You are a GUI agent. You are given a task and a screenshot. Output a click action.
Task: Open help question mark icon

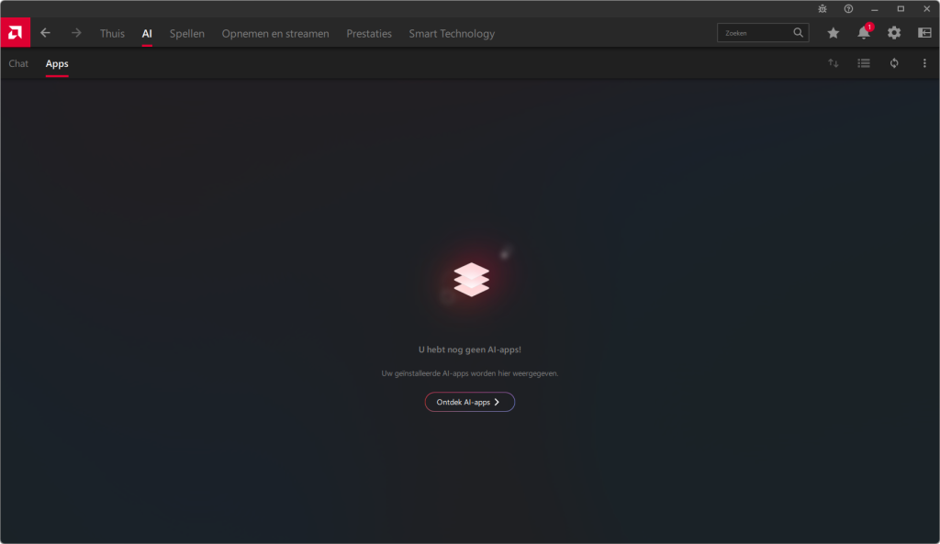pos(848,8)
